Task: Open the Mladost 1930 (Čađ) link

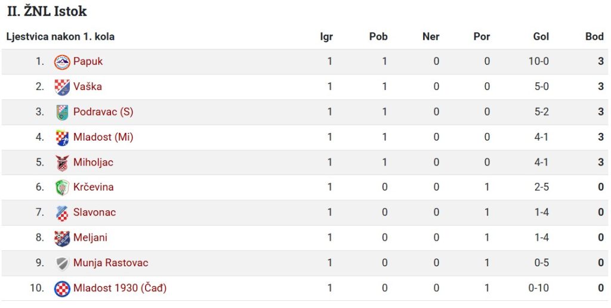Action: [x=120, y=288]
